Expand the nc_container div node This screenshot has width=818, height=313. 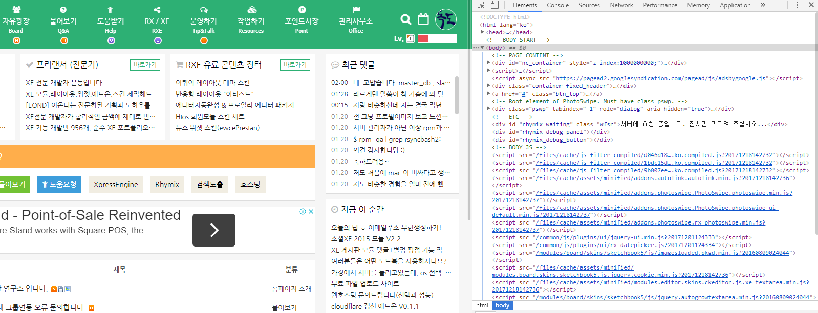488,63
